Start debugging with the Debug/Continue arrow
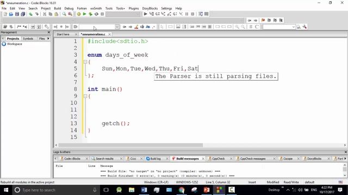The width and height of the screenshot is (348, 195). point(145,14)
